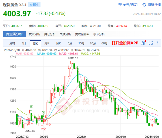Select the 60分 chart period

pos(104,43)
